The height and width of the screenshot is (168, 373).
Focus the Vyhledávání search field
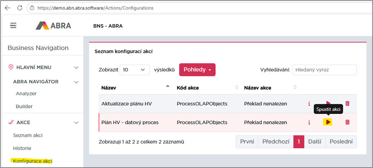325,70
